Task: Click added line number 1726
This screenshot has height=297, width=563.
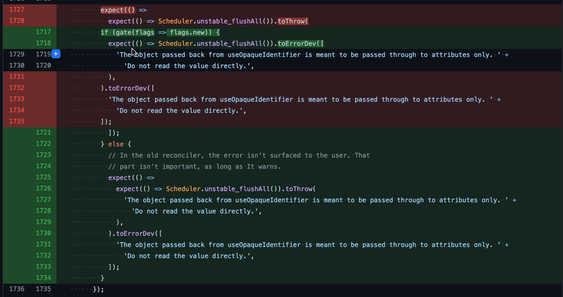Action: pos(43,188)
